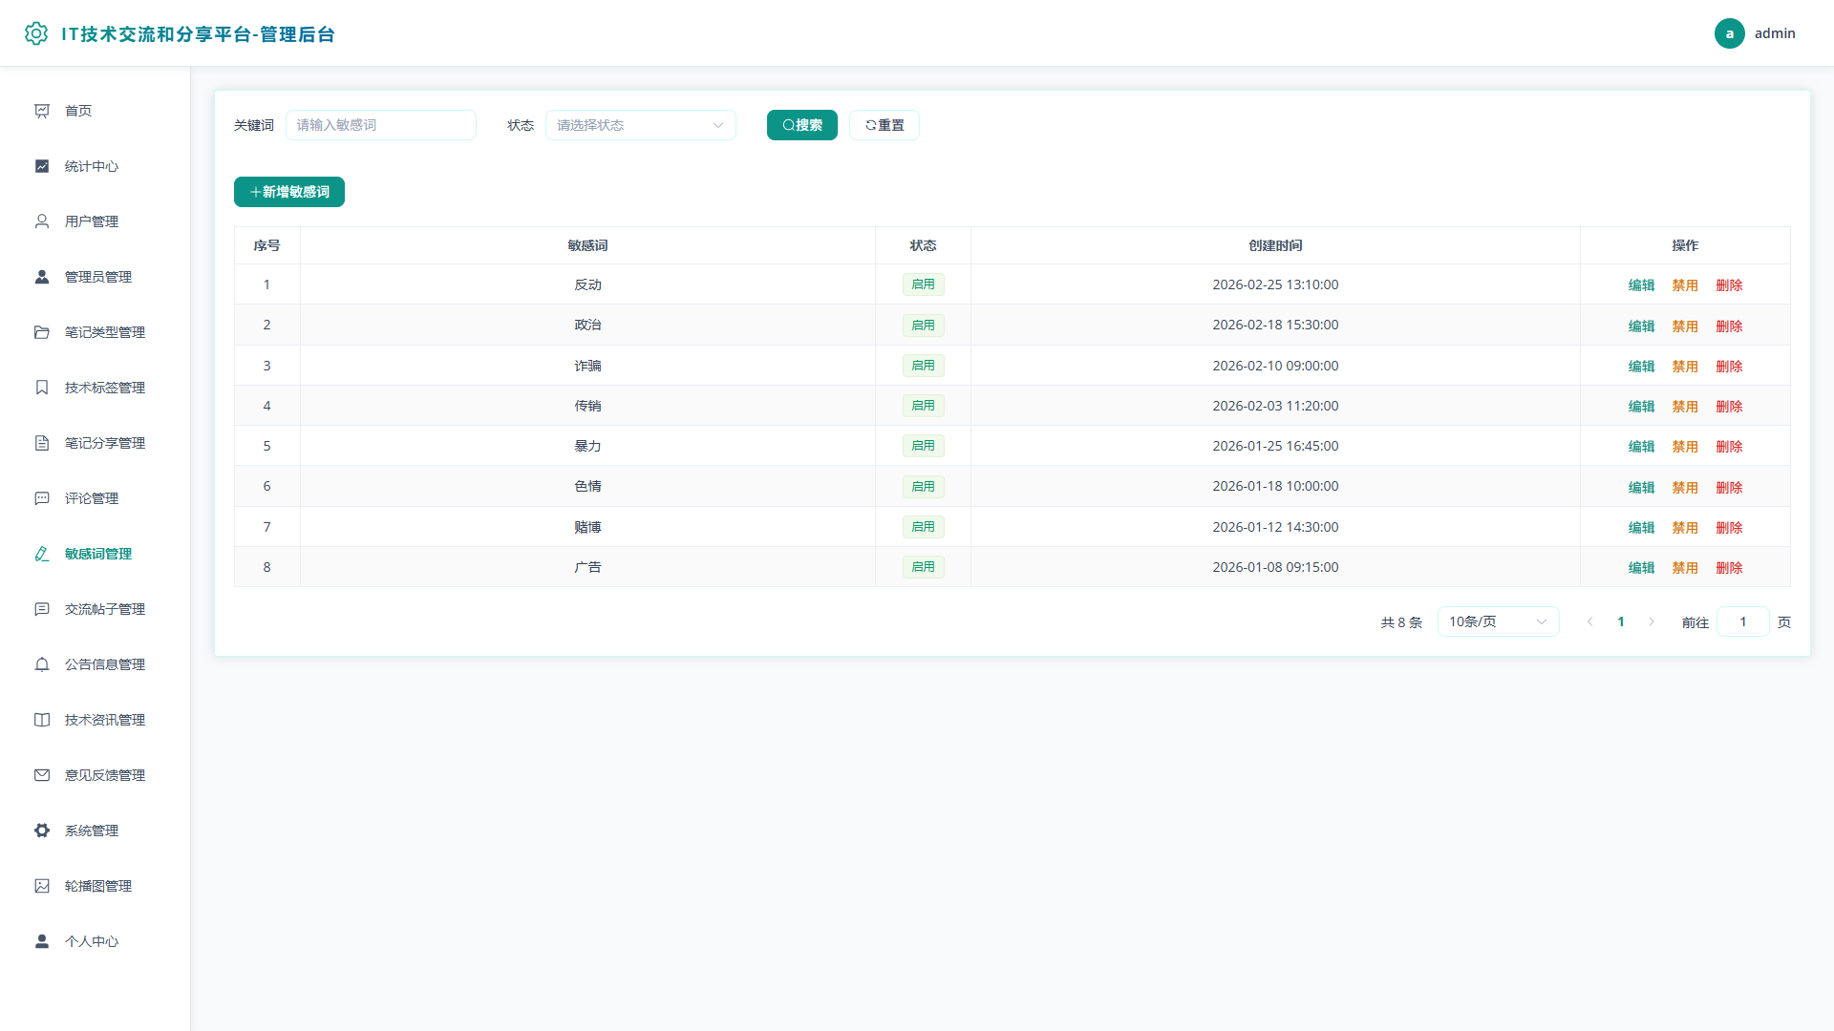Select 评论管理 menu entry
Viewport: 1834px width, 1031px height.
coord(96,498)
